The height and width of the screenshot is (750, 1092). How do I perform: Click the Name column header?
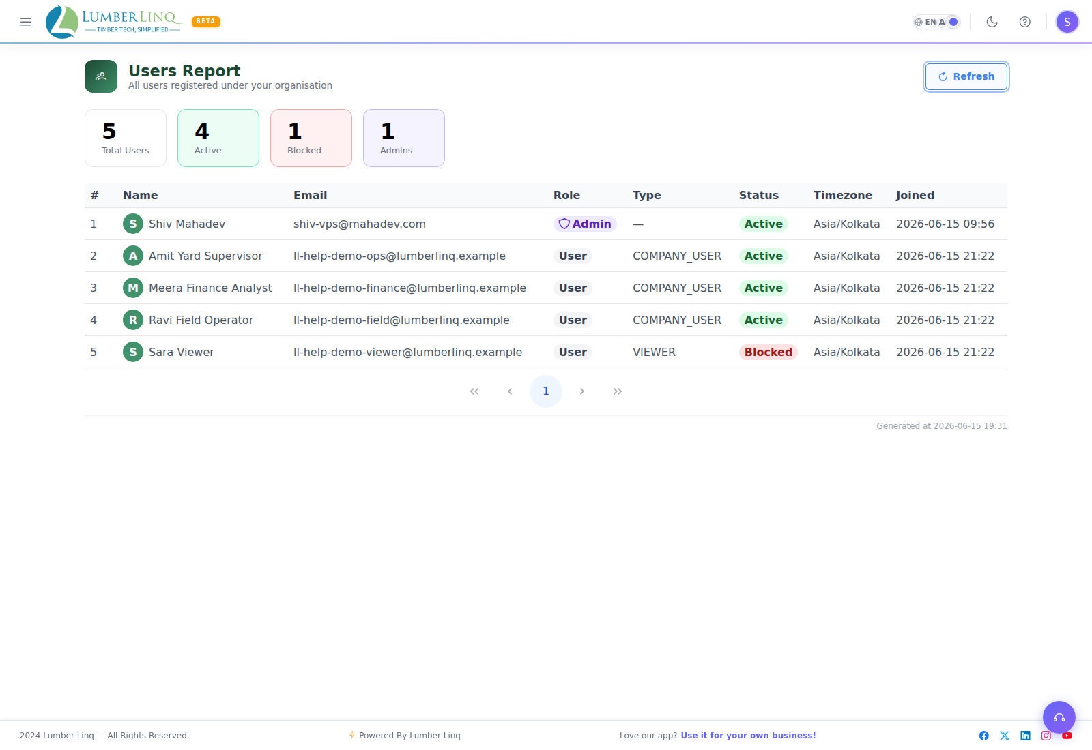pos(141,195)
